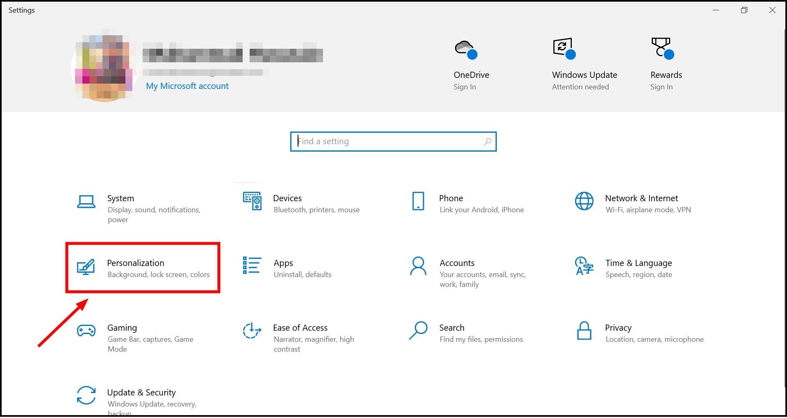Click the Time & Language icon
Screen dimensions: 787x418
pos(584,266)
